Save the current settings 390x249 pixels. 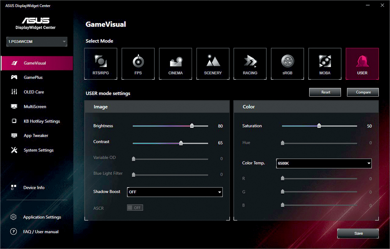click(x=358, y=234)
